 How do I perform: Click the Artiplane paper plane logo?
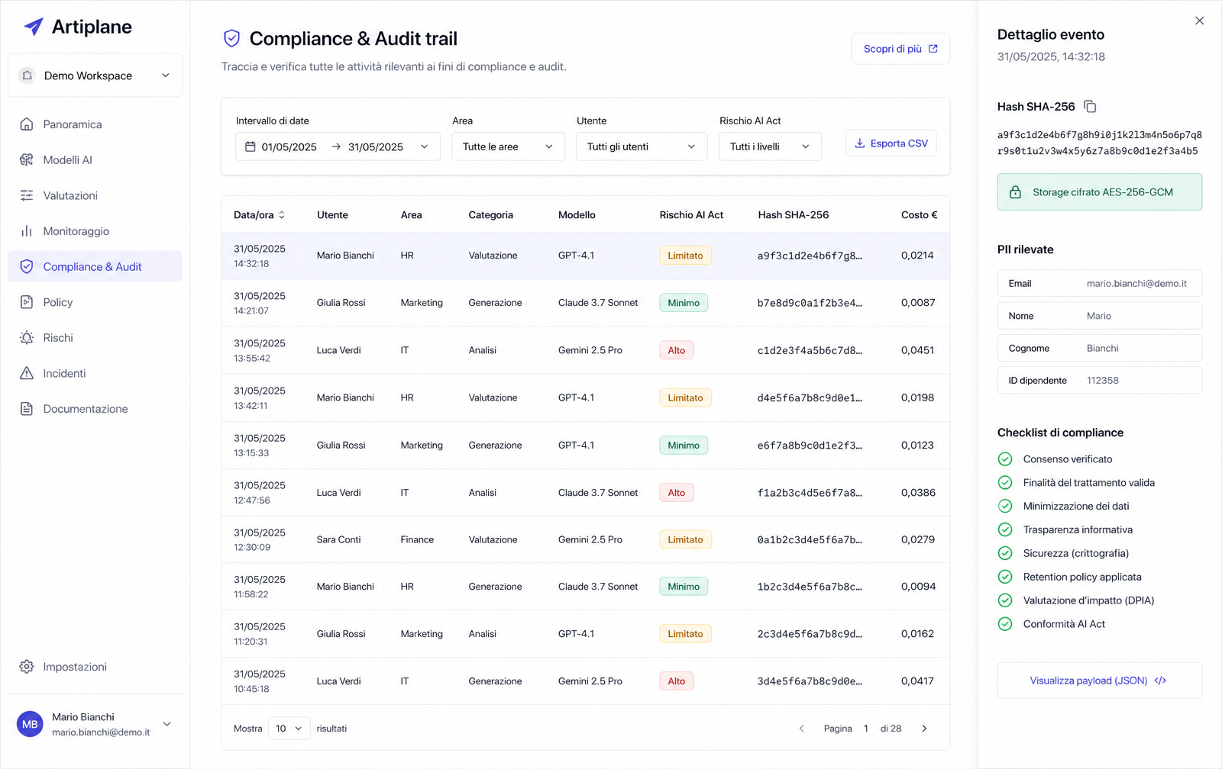tap(34, 27)
